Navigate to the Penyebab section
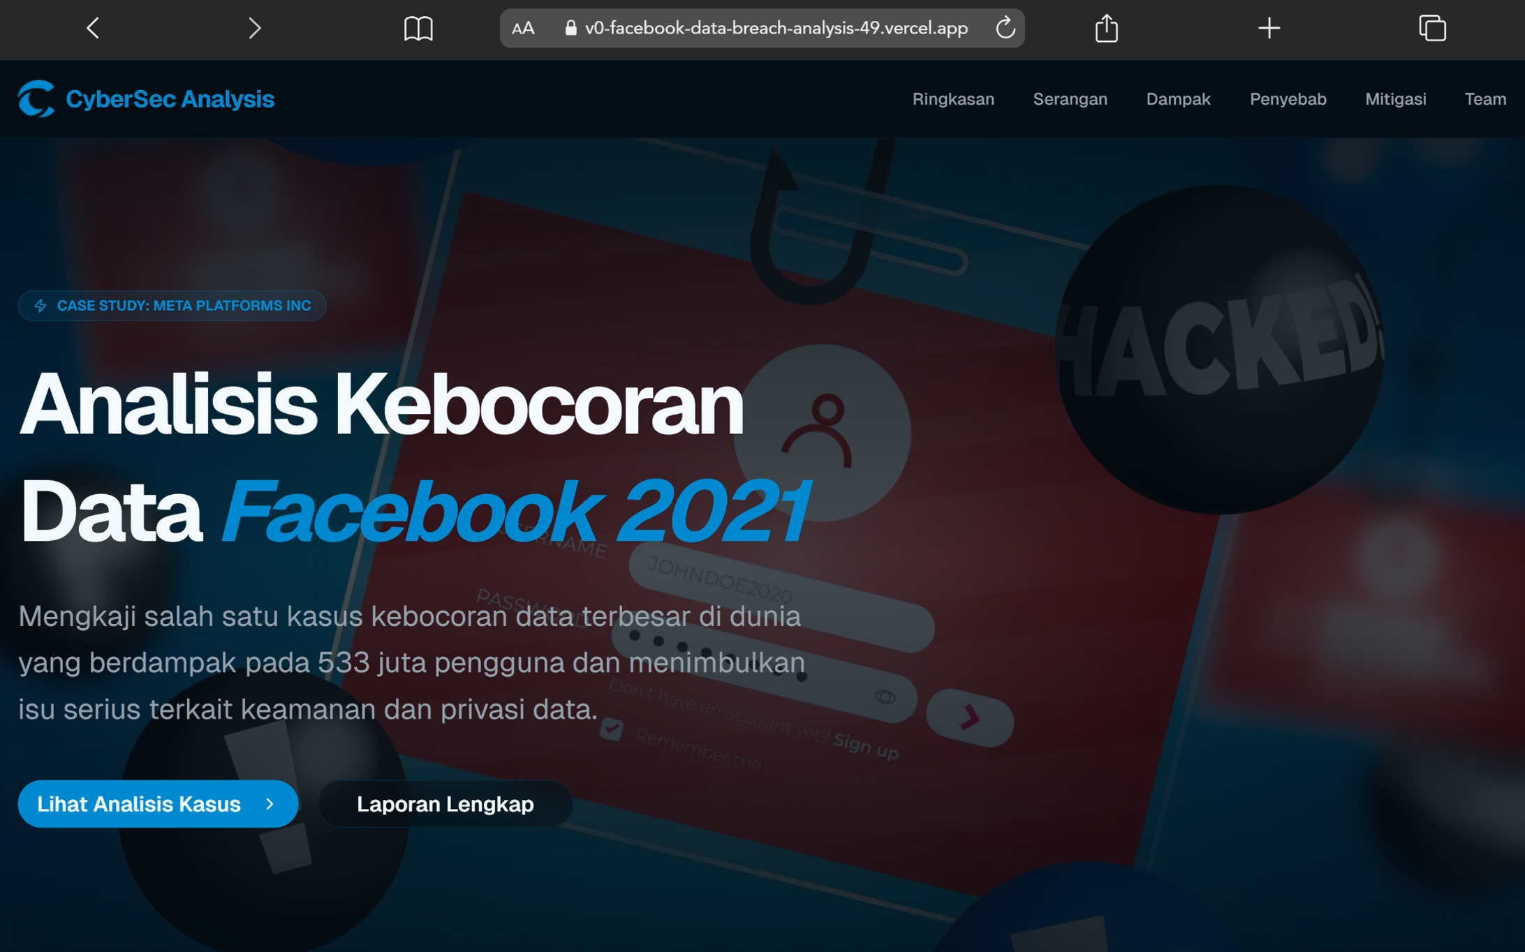The width and height of the screenshot is (1525, 952). [1288, 99]
